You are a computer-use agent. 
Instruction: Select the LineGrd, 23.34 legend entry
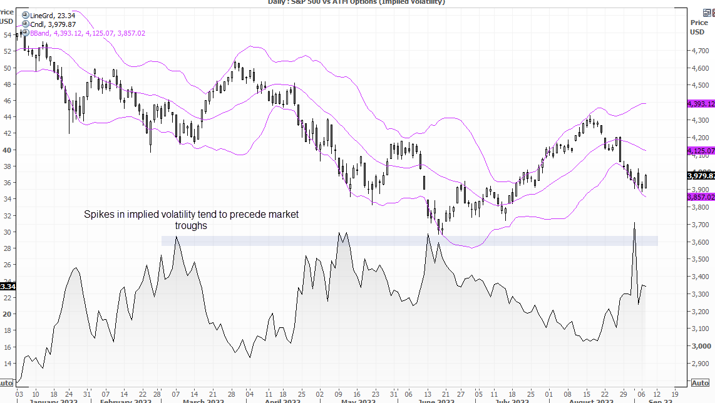[53, 16]
